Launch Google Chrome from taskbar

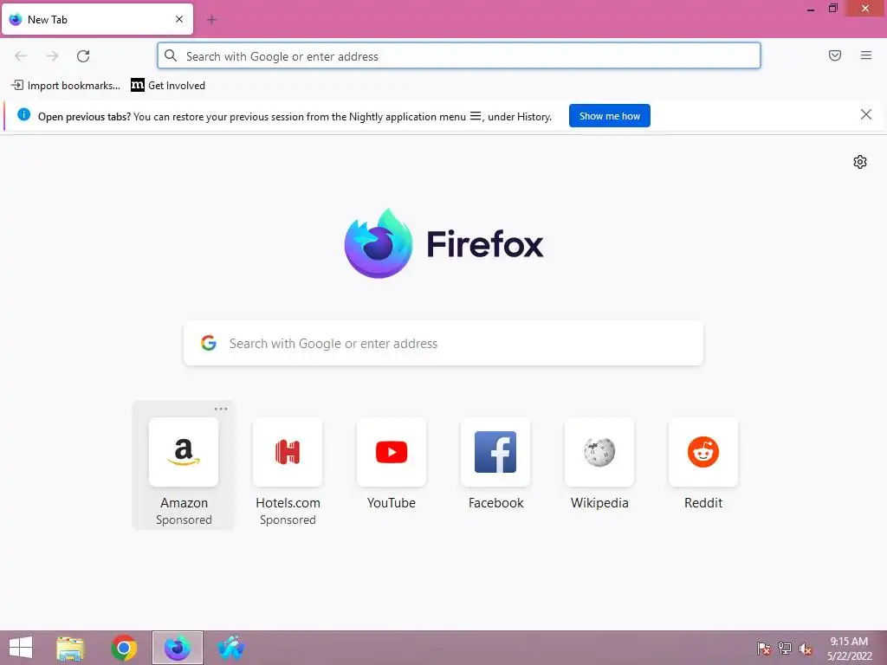(x=124, y=648)
